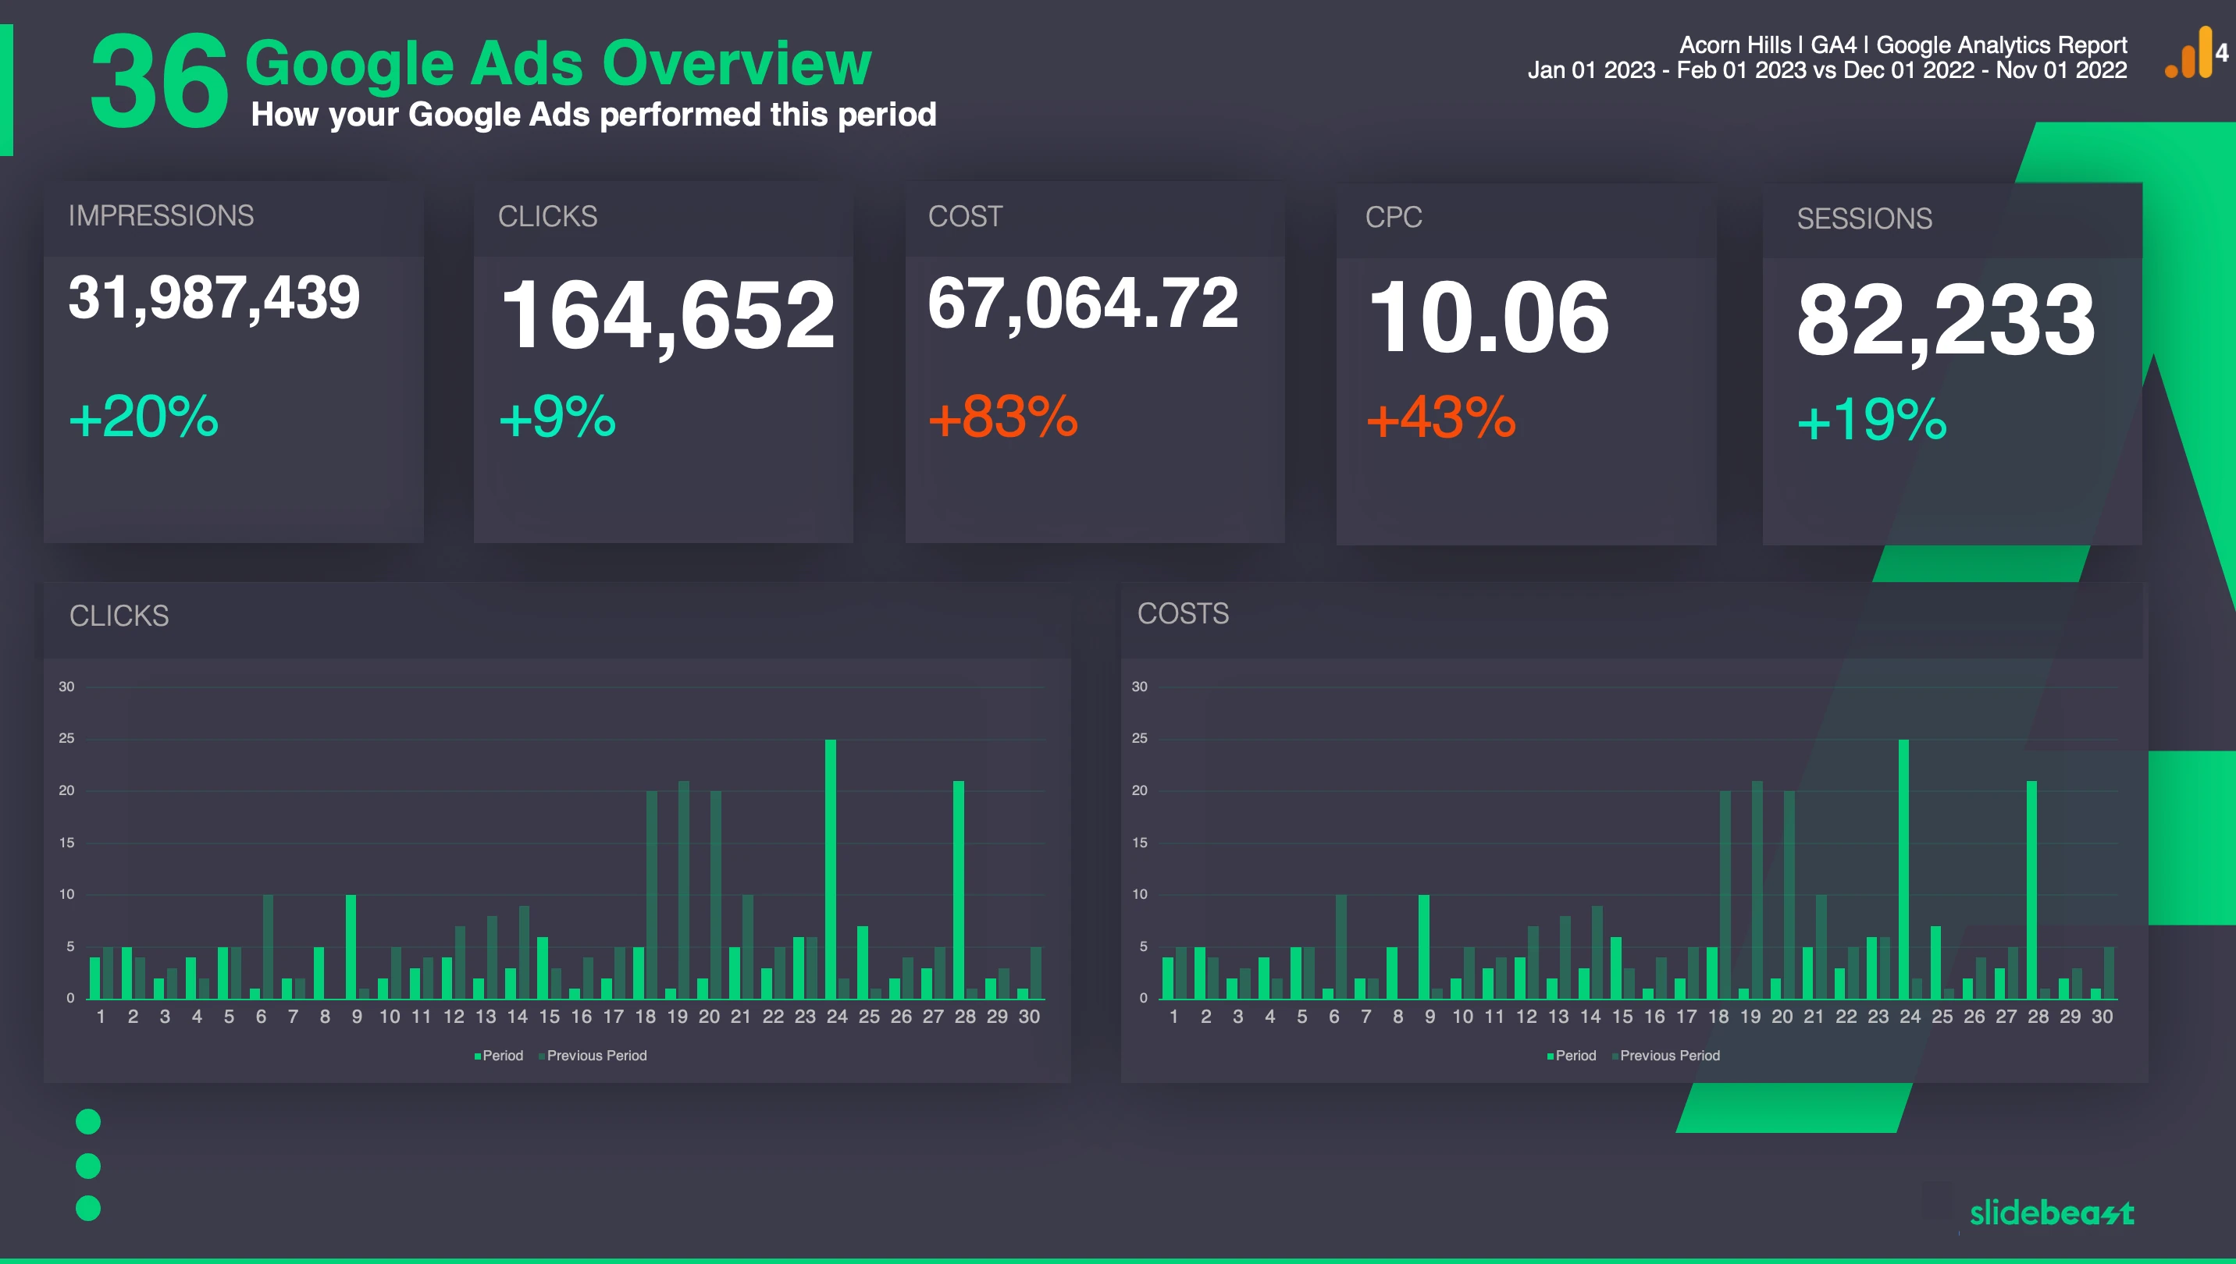Click the COST card label
The height and width of the screenshot is (1264, 2236).
coord(965,216)
